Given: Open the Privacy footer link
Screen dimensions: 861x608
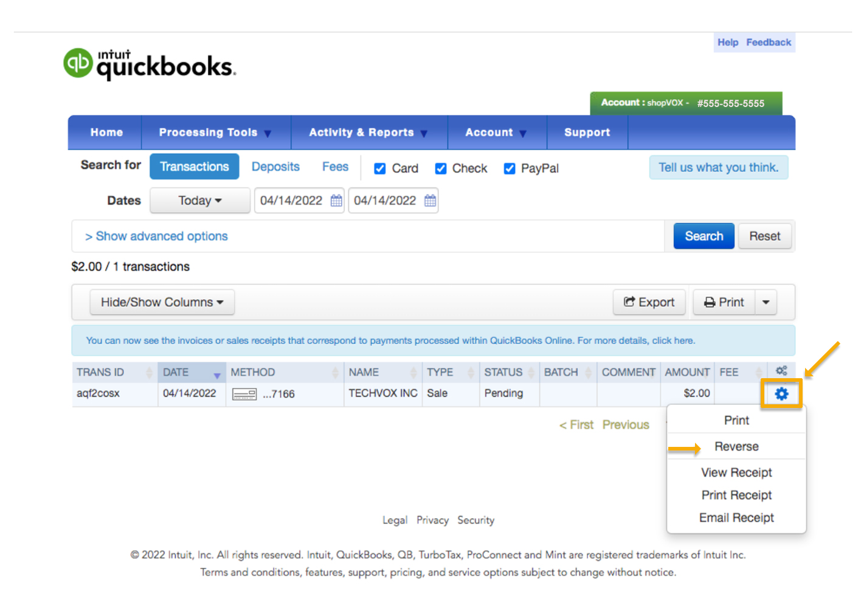Looking at the screenshot, I should (432, 520).
